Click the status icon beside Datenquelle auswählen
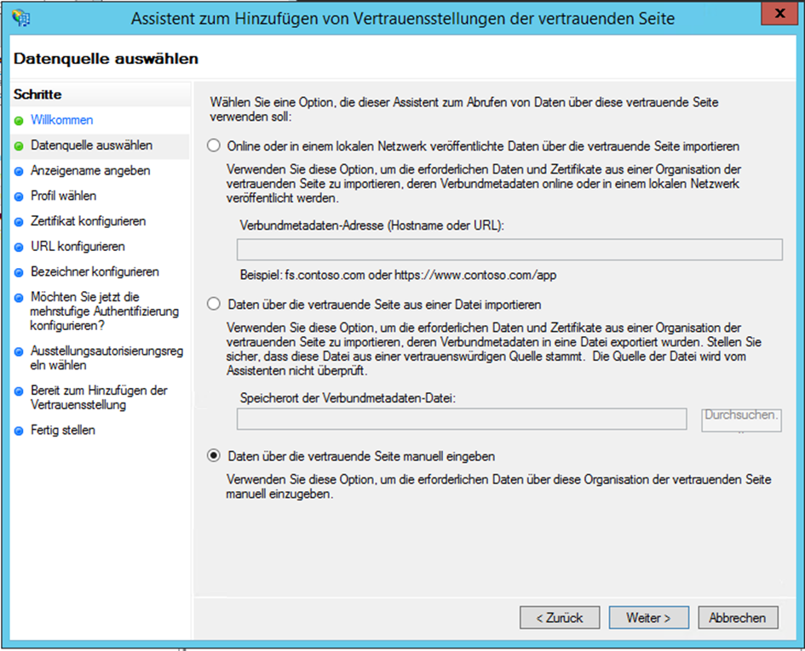 (19, 145)
